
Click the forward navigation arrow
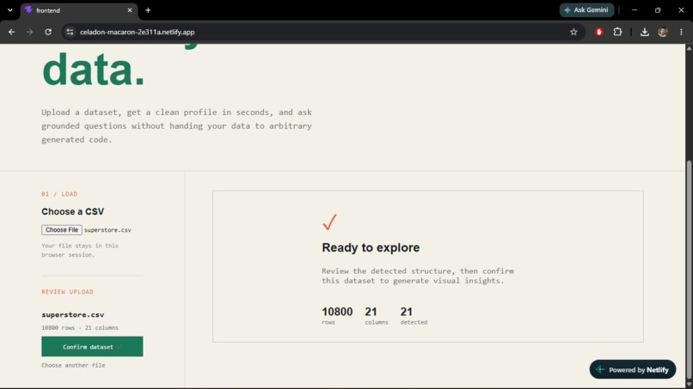(29, 32)
